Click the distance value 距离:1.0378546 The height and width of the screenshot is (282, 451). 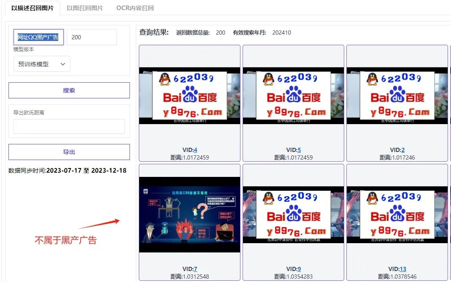coord(397,277)
